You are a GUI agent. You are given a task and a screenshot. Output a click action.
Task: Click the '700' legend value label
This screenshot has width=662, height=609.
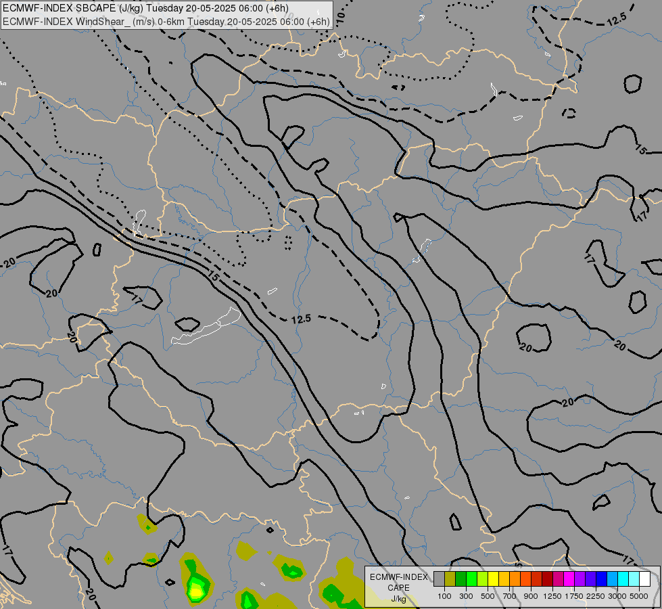pyautogui.click(x=510, y=596)
